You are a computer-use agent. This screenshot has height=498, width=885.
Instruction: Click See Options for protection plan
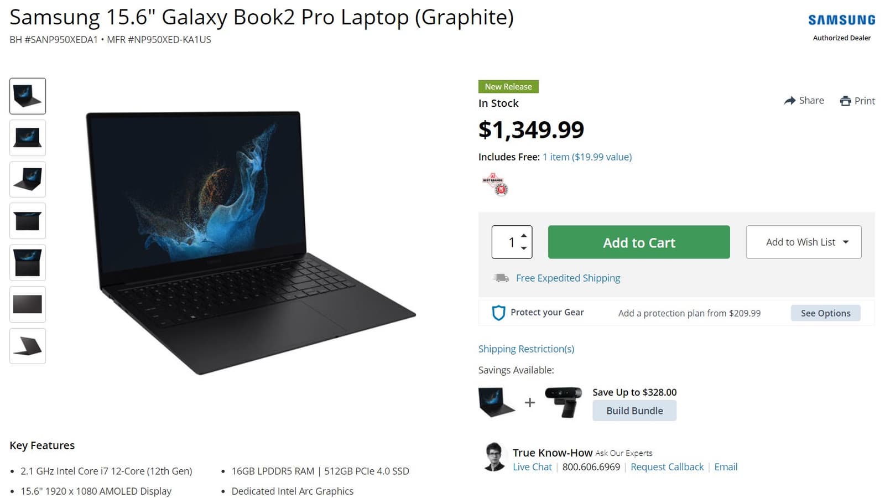coord(825,313)
